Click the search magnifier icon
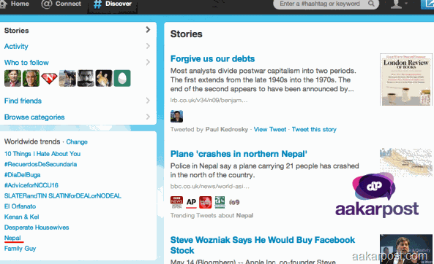The width and height of the screenshot is (434, 264). pos(371,4)
